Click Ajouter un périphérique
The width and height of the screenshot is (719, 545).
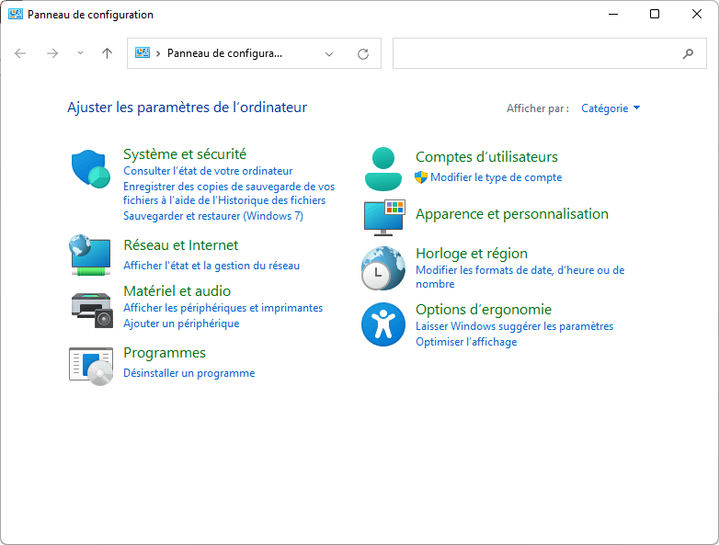coord(181,324)
